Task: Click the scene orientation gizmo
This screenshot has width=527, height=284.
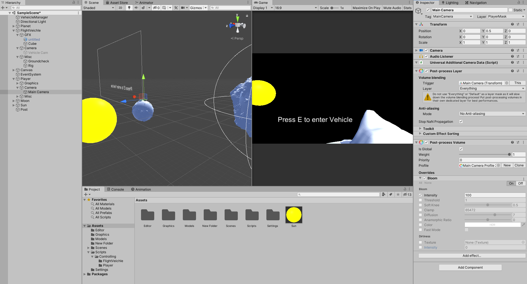Action: (x=237, y=25)
